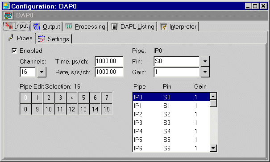Toggle pipe edit selection button 13
The height and width of the screenshot is (162, 270).
tap(83, 109)
